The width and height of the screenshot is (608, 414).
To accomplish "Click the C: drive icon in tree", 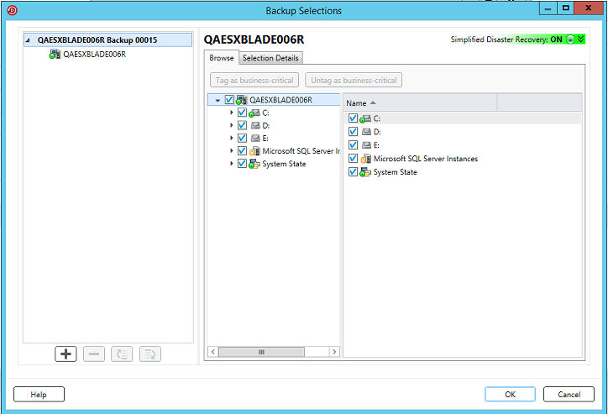I will [x=254, y=113].
